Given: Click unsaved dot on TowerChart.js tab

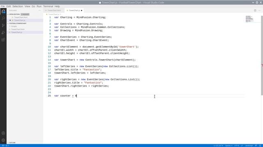Looking at the screenshot, I should point(81,11).
